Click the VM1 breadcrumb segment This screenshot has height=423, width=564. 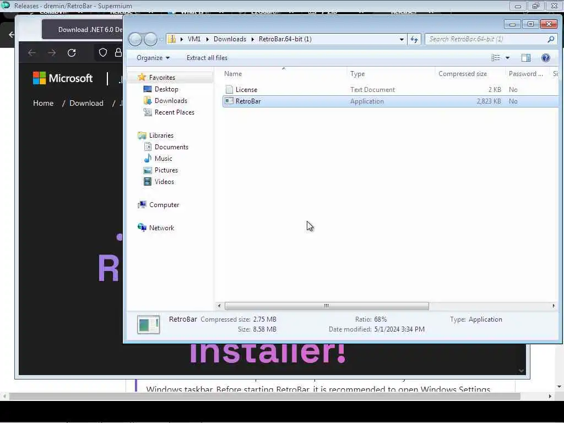tap(194, 39)
